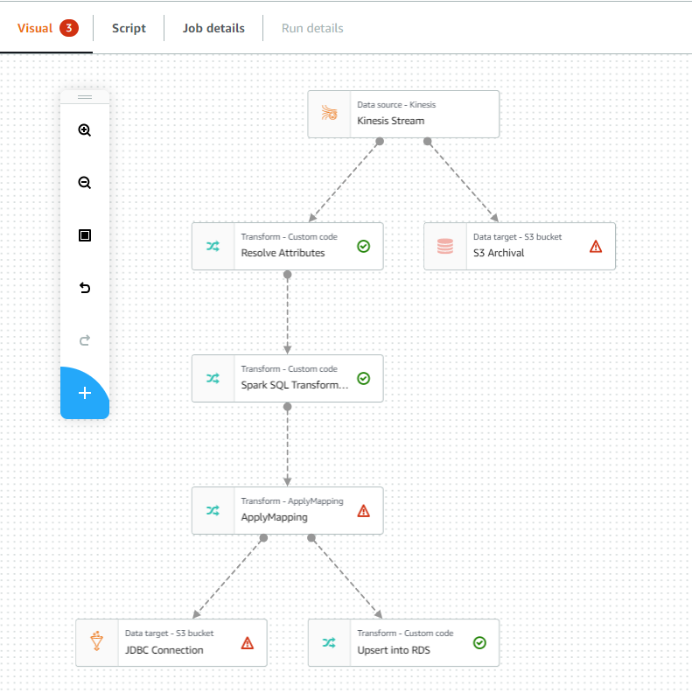The width and height of the screenshot is (692, 693).
Task: Click the zoom out magnifier icon
Action: coord(85,183)
